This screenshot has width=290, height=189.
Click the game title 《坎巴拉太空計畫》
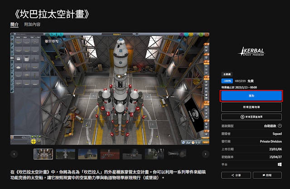coord(52,14)
